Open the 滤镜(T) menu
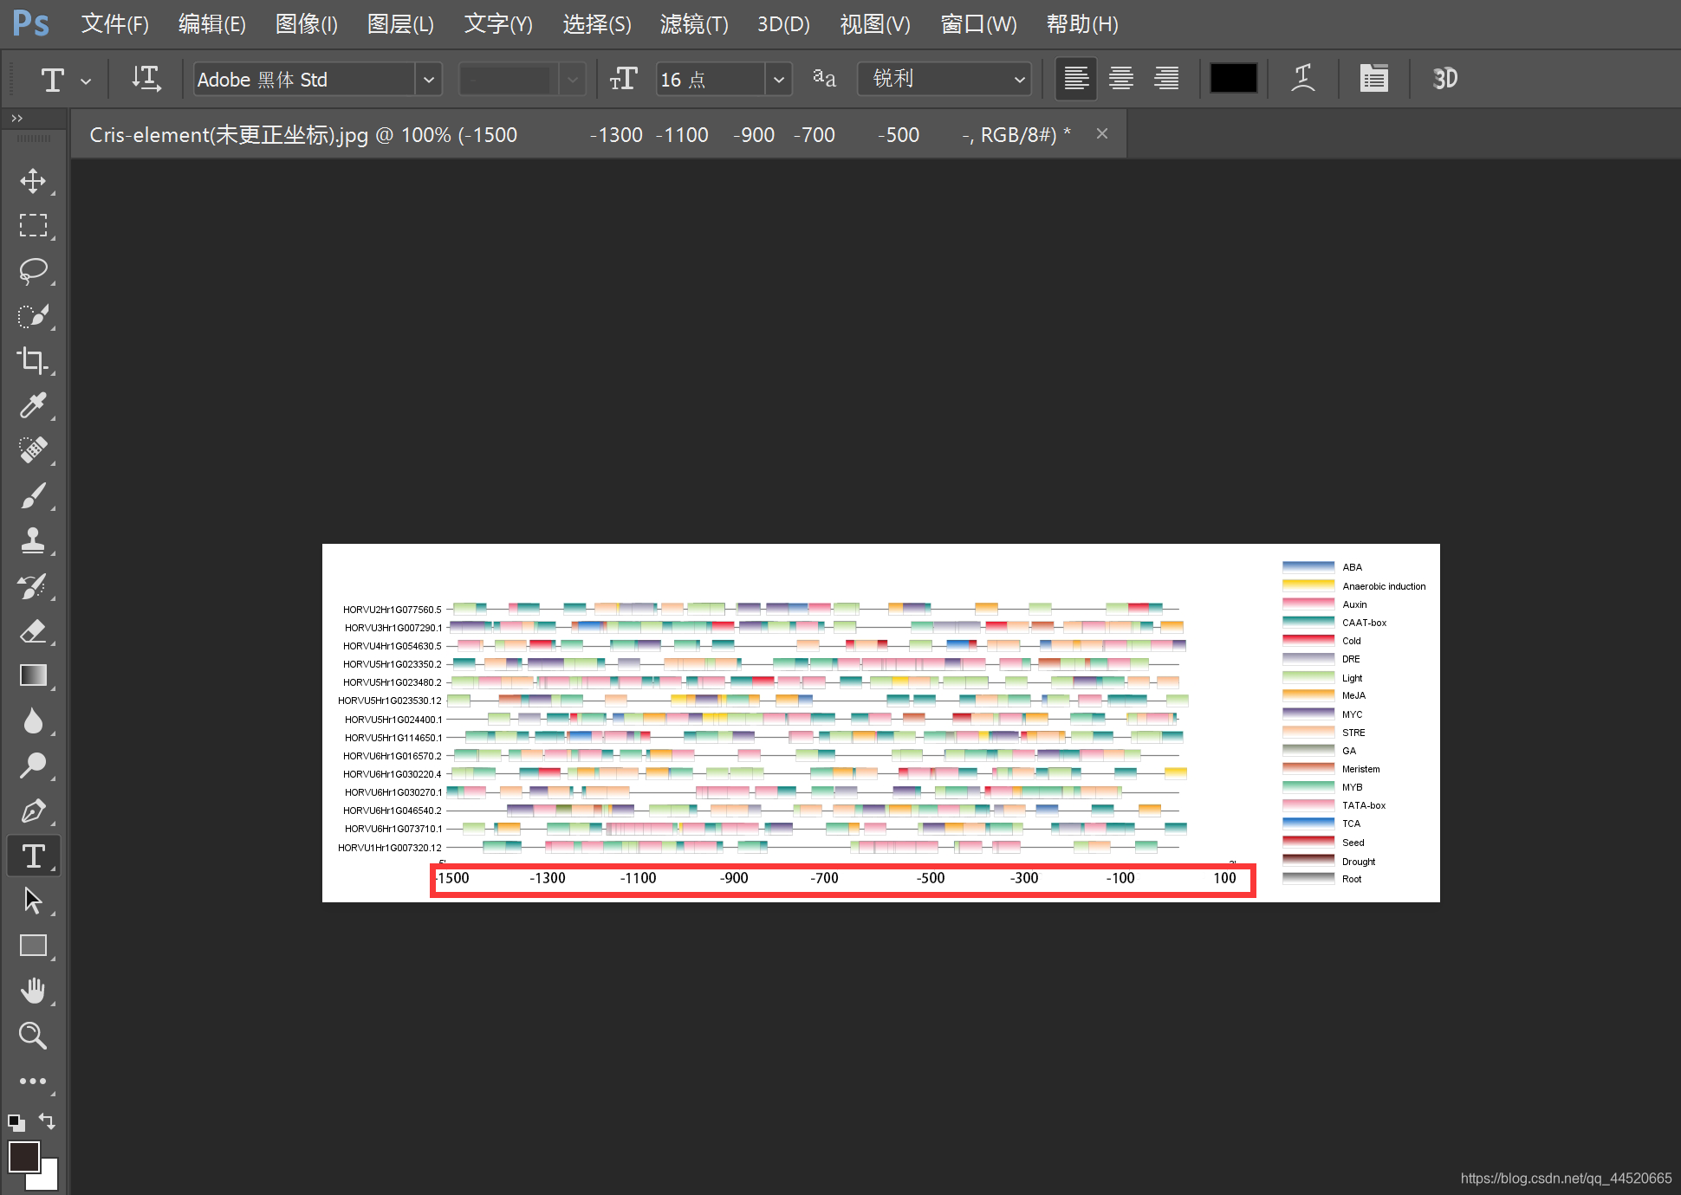The image size is (1681, 1195). click(x=693, y=24)
